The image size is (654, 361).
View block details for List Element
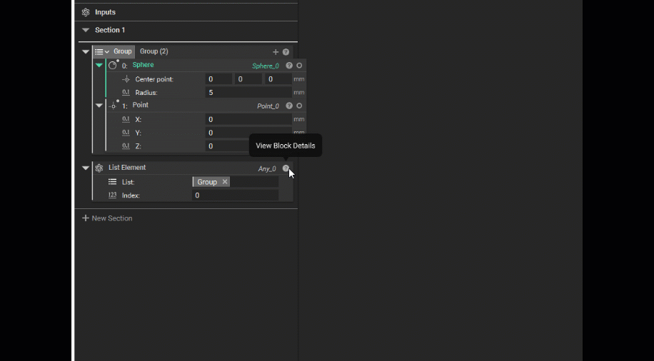coord(286,168)
